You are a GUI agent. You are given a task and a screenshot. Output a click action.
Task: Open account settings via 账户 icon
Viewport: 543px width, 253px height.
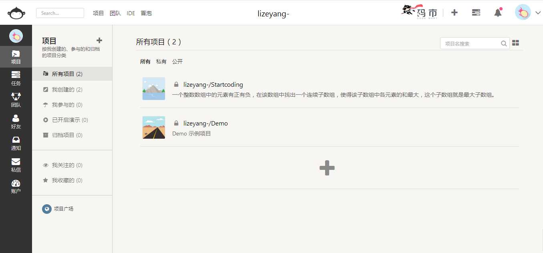(16, 186)
